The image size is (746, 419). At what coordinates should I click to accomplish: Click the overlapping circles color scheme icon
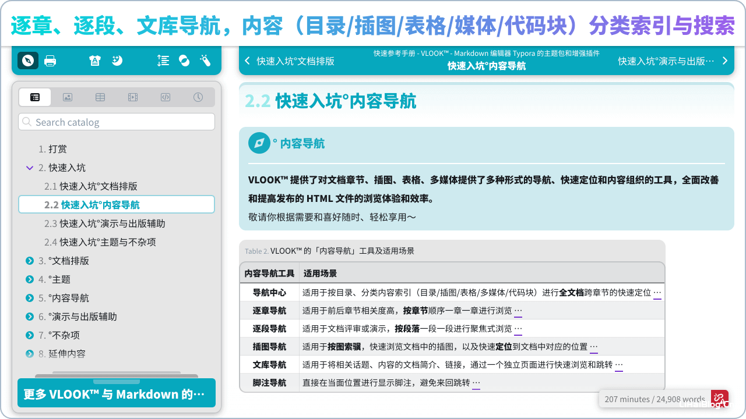pyautogui.click(x=184, y=61)
